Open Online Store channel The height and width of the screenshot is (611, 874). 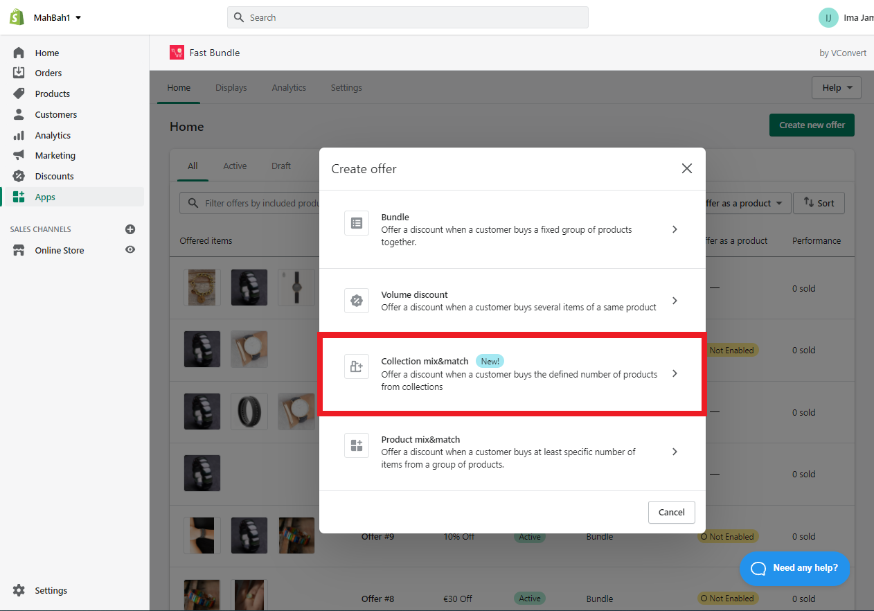click(x=60, y=250)
